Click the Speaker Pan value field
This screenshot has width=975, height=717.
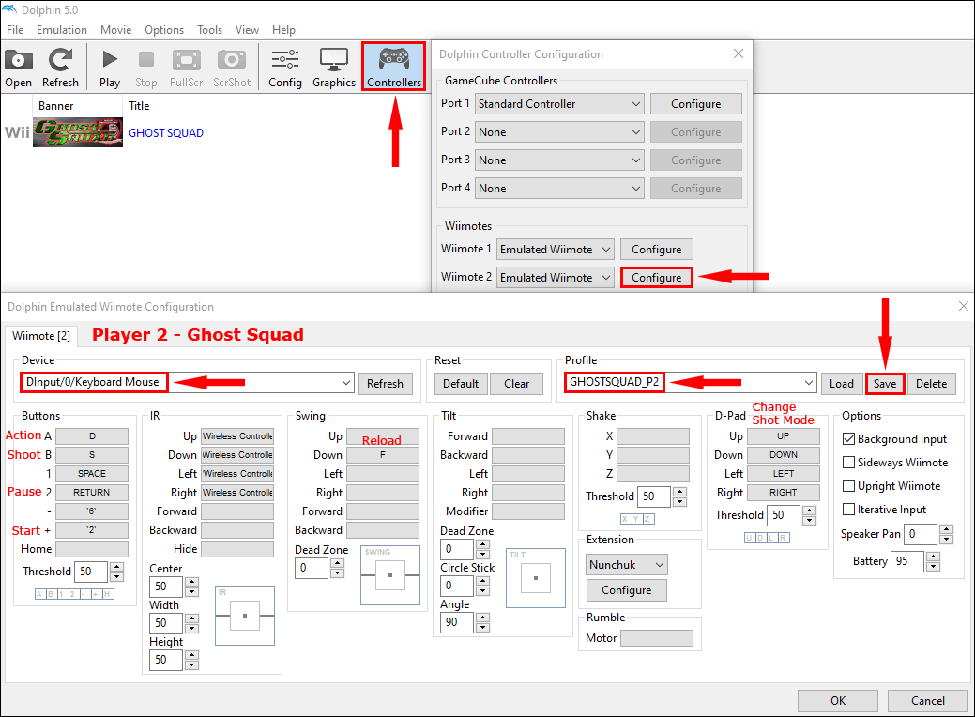pos(921,534)
